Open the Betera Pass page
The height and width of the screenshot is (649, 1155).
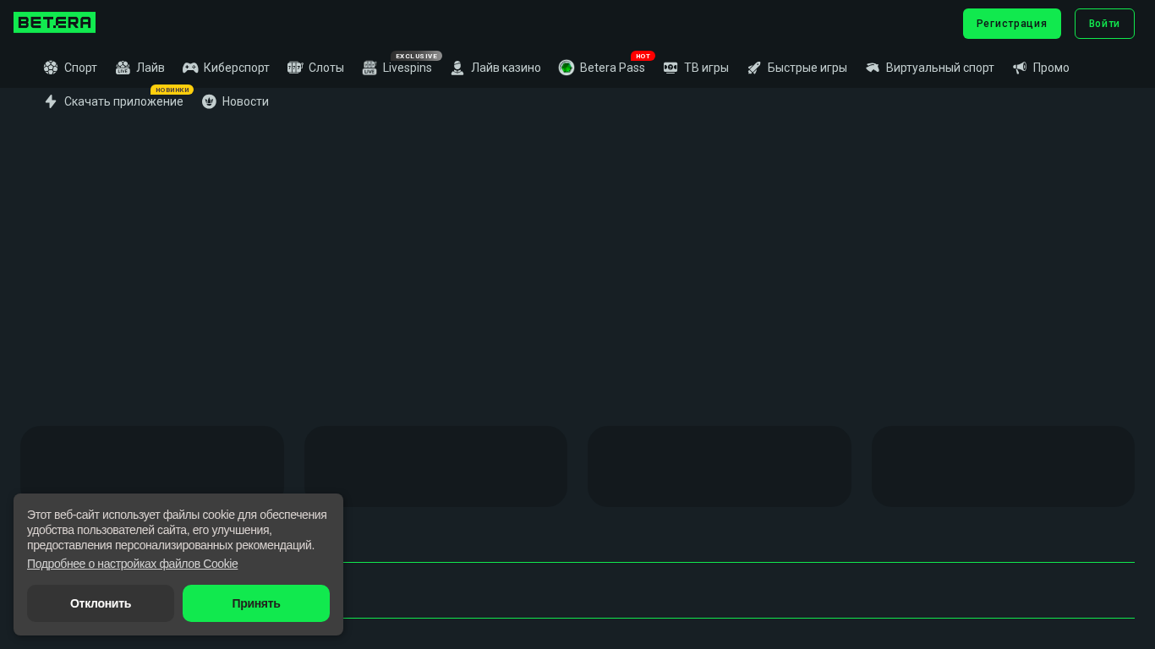[x=612, y=68]
